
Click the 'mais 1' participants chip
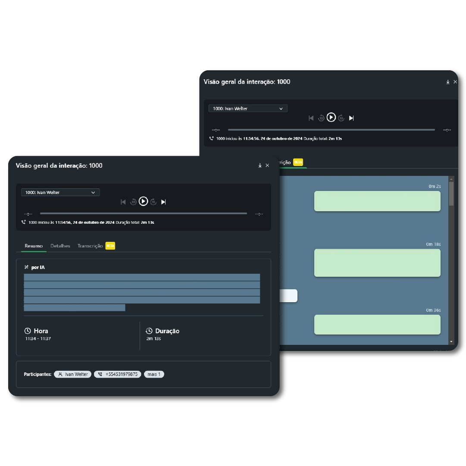[x=154, y=374]
